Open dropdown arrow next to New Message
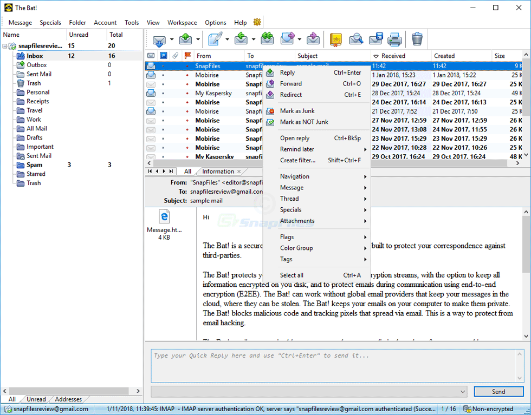 pyautogui.click(x=227, y=39)
